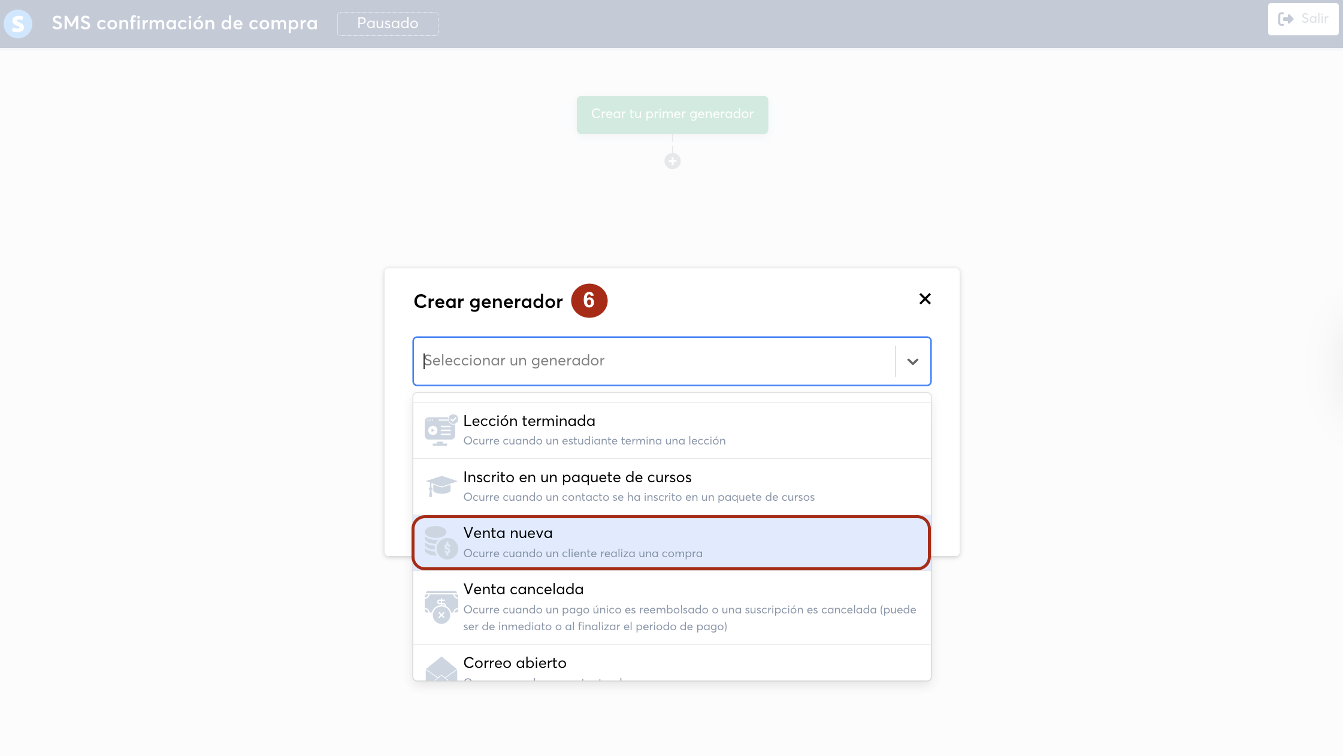Click the systeme.io S logo icon
The height and width of the screenshot is (756, 1343).
(18, 23)
